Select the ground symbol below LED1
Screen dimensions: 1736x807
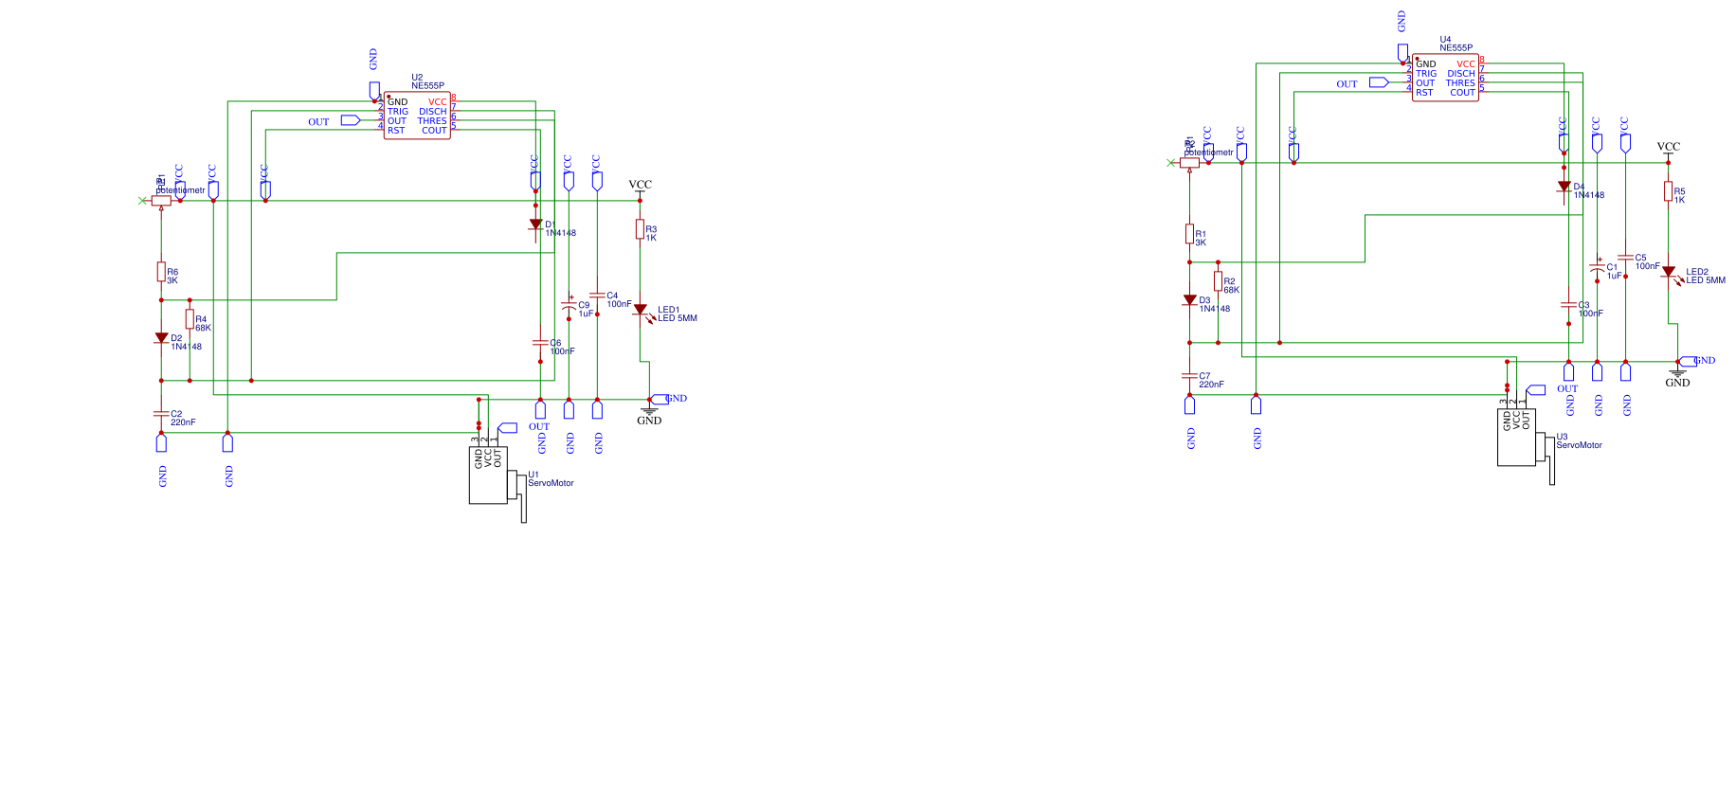pyautogui.click(x=649, y=411)
